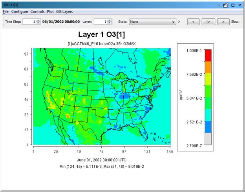245x192 pixels.
Task: Click the date footer June 01, 2002
Action: (102, 160)
